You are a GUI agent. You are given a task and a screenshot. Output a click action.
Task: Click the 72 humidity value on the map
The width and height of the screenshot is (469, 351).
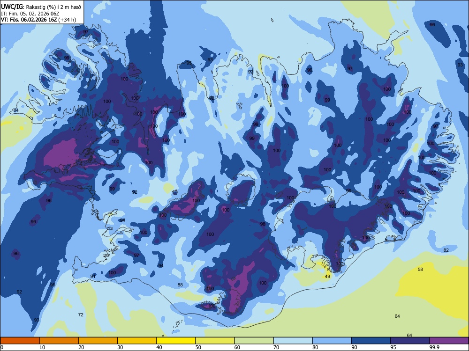81,314
